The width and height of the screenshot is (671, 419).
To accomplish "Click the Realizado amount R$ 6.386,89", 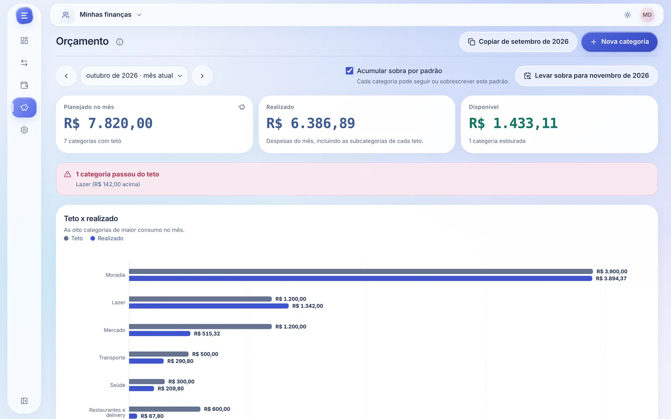I will [311, 123].
